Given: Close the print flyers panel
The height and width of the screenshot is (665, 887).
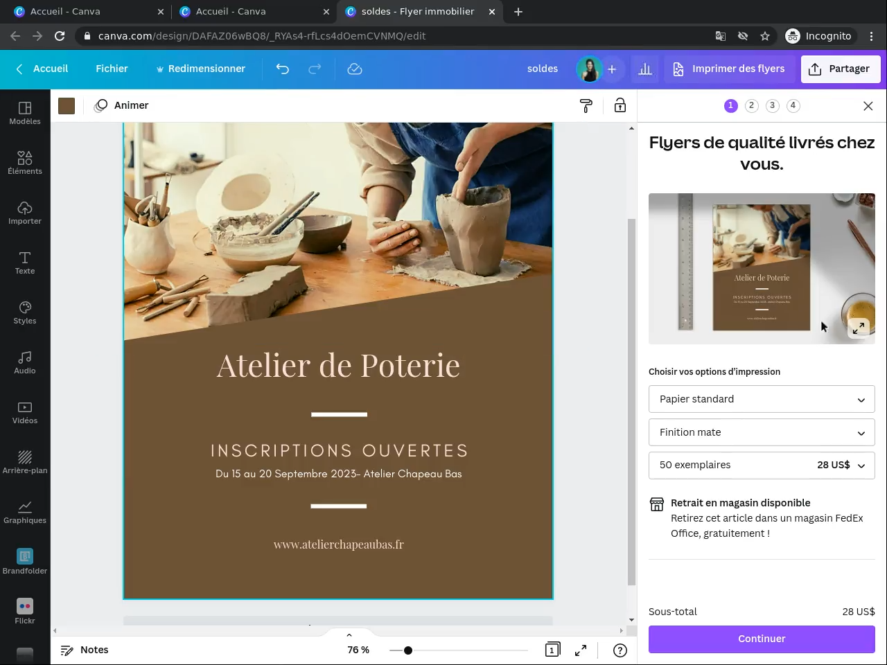Looking at the screenshot, I should [868, 106].
